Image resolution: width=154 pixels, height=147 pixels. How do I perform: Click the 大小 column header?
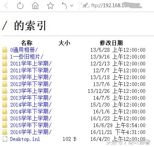coord(64,43)
